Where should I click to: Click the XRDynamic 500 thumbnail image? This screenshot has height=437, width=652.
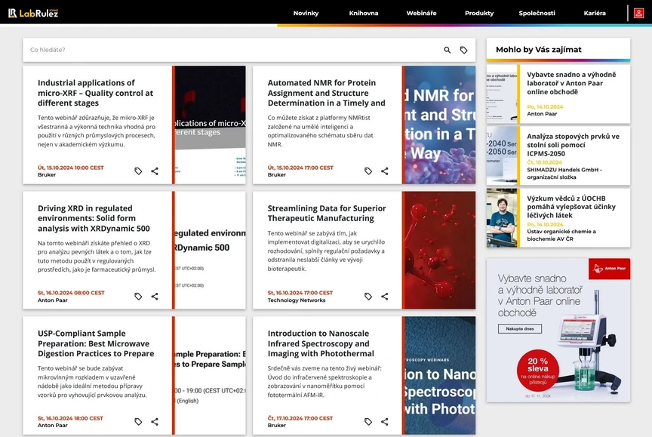tap(210, 251)
